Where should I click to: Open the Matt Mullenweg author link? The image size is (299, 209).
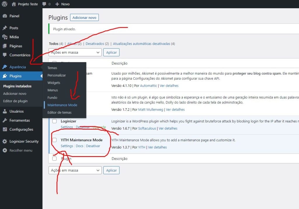(x=151, y=110)
